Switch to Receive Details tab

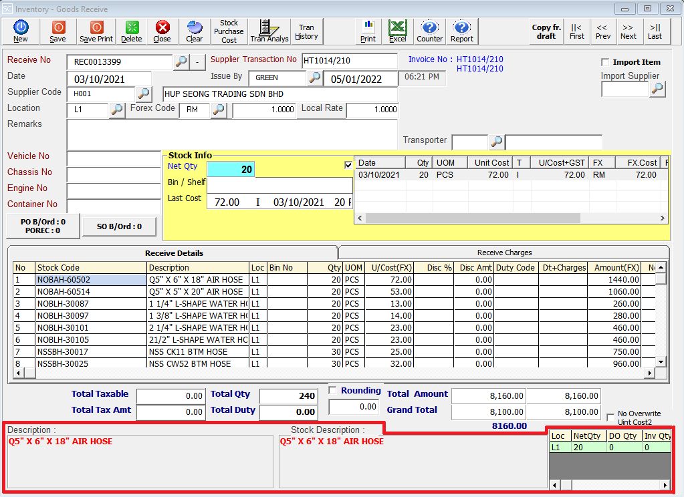[x=174, y=253]
